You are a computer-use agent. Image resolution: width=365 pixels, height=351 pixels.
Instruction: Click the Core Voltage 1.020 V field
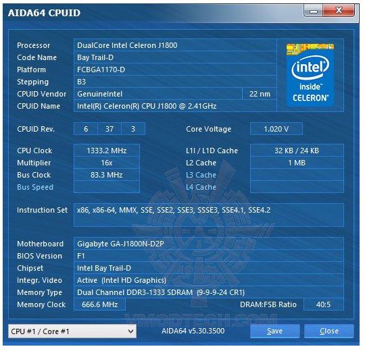(x=276, y=129)
